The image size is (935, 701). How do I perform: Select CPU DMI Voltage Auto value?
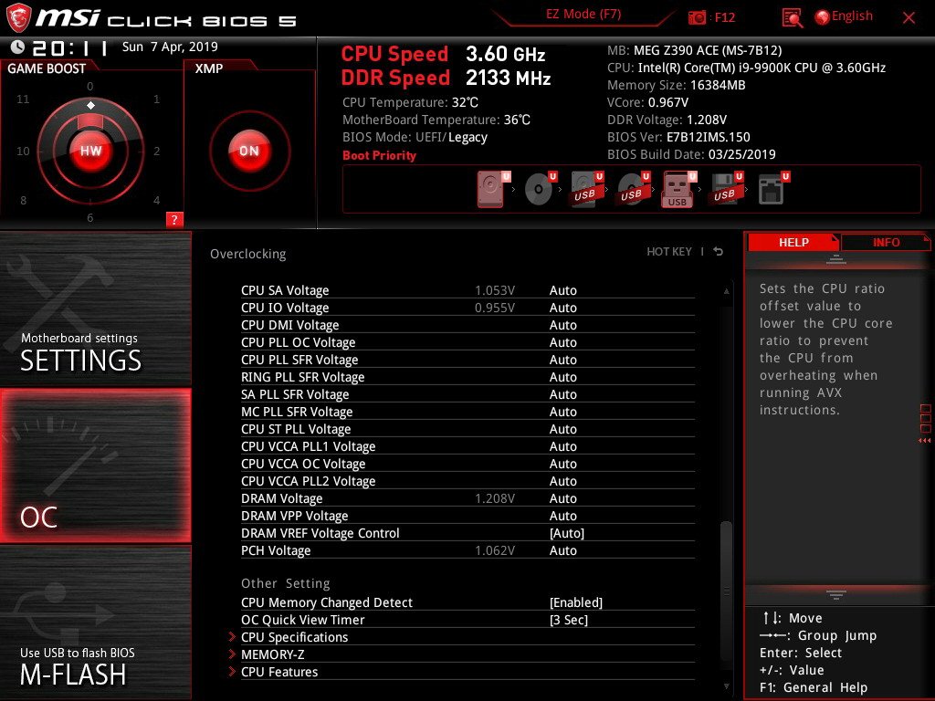click(562, 325)
